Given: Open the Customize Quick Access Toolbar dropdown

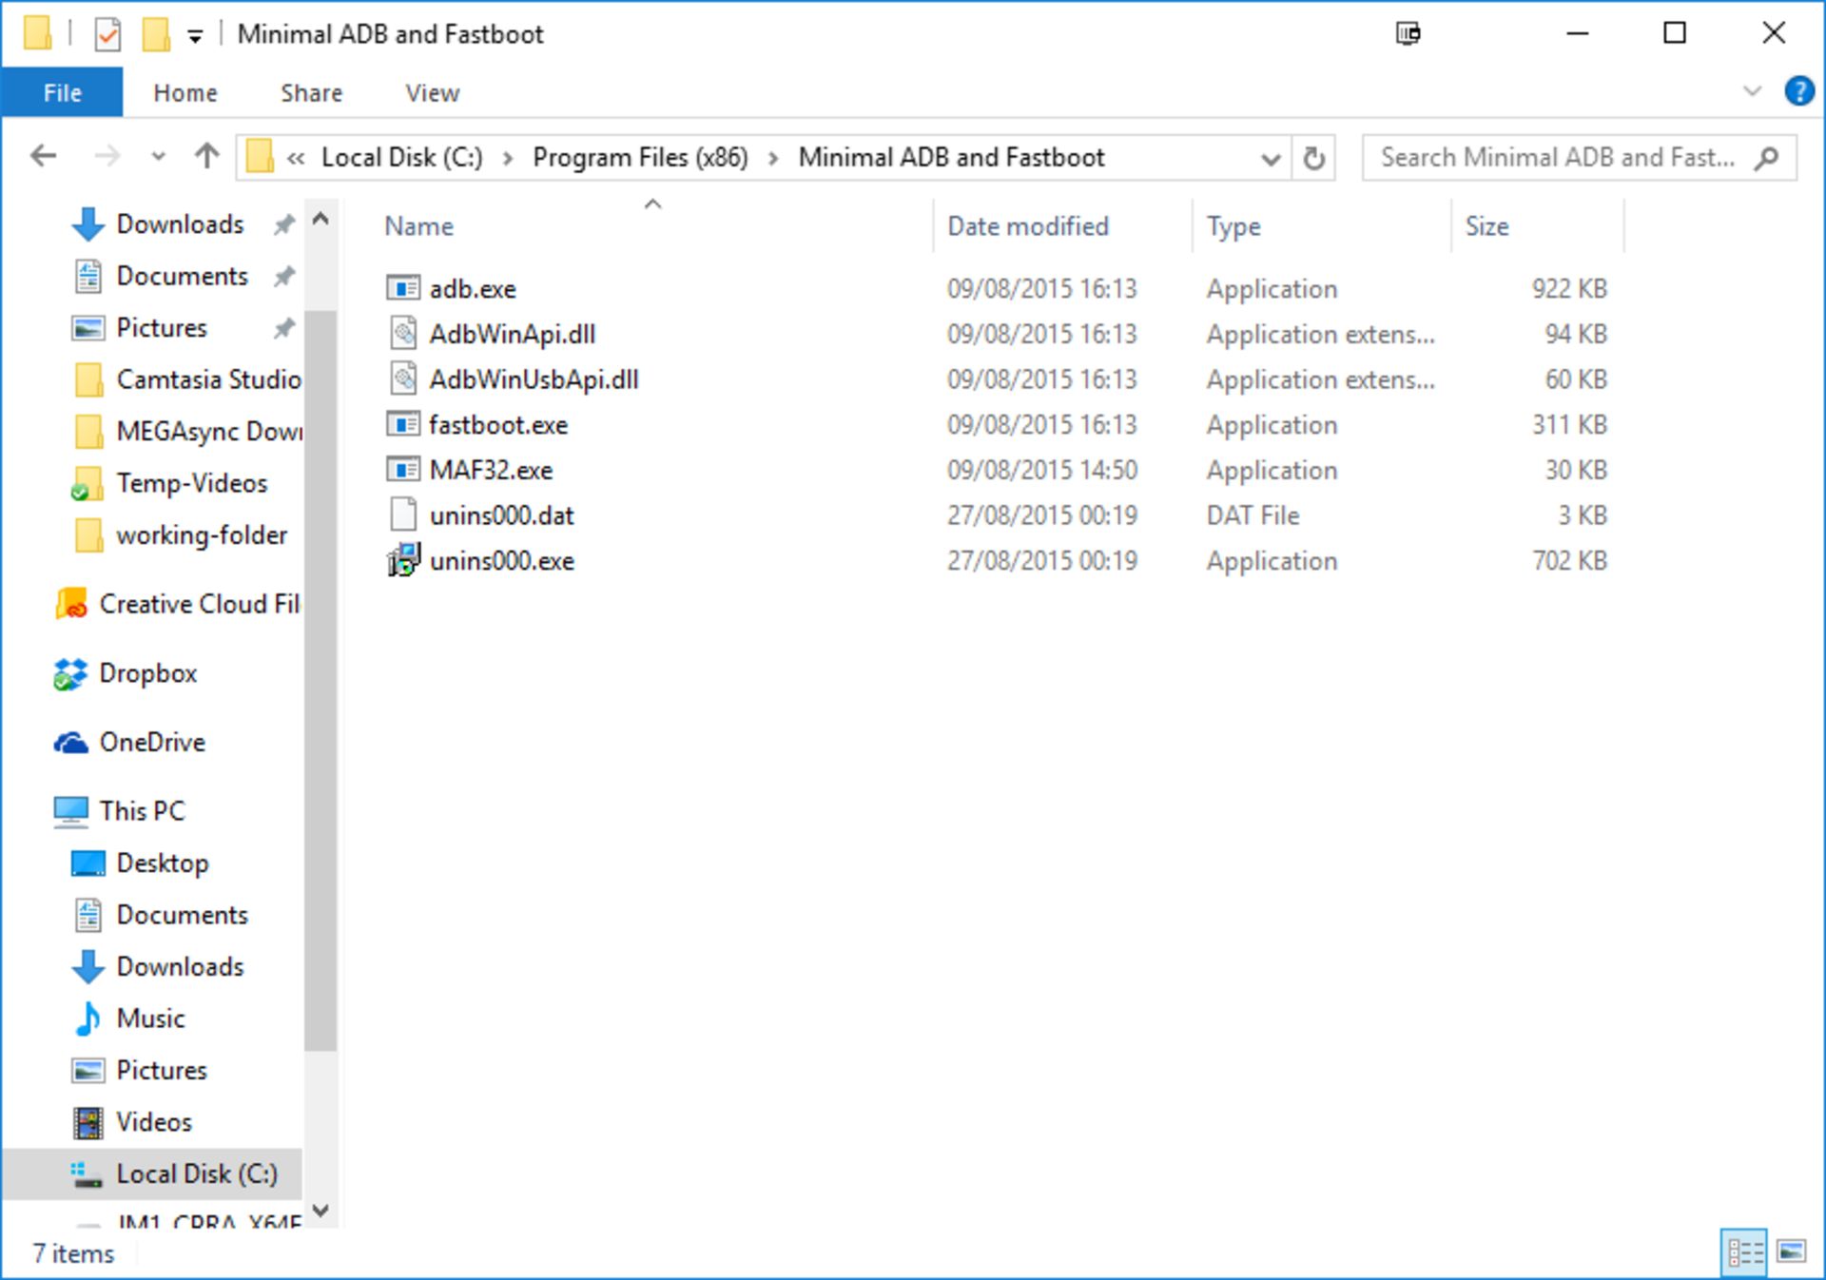Looking at the screenshot, I should pyautogui.click(x=195, y=37).
